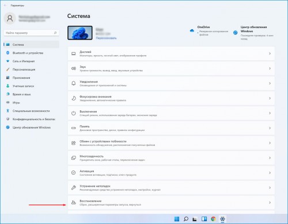Select Сеть и Интернет sidebar icon

coord(7,61)
